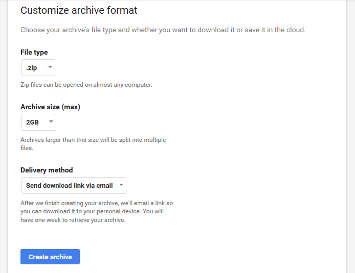
Task: Click the File type label
Action: pyautogui.click(x=34, y=52)
